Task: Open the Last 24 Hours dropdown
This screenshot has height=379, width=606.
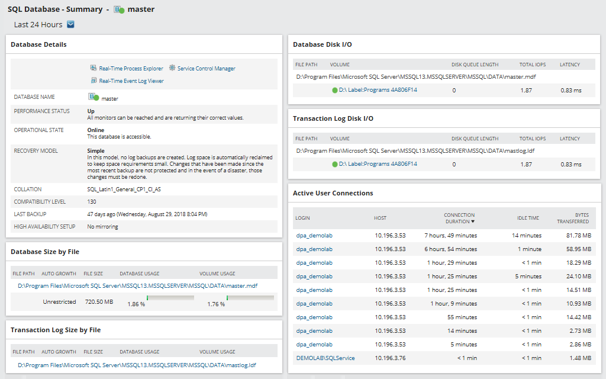Action: [x=70, y=24]
